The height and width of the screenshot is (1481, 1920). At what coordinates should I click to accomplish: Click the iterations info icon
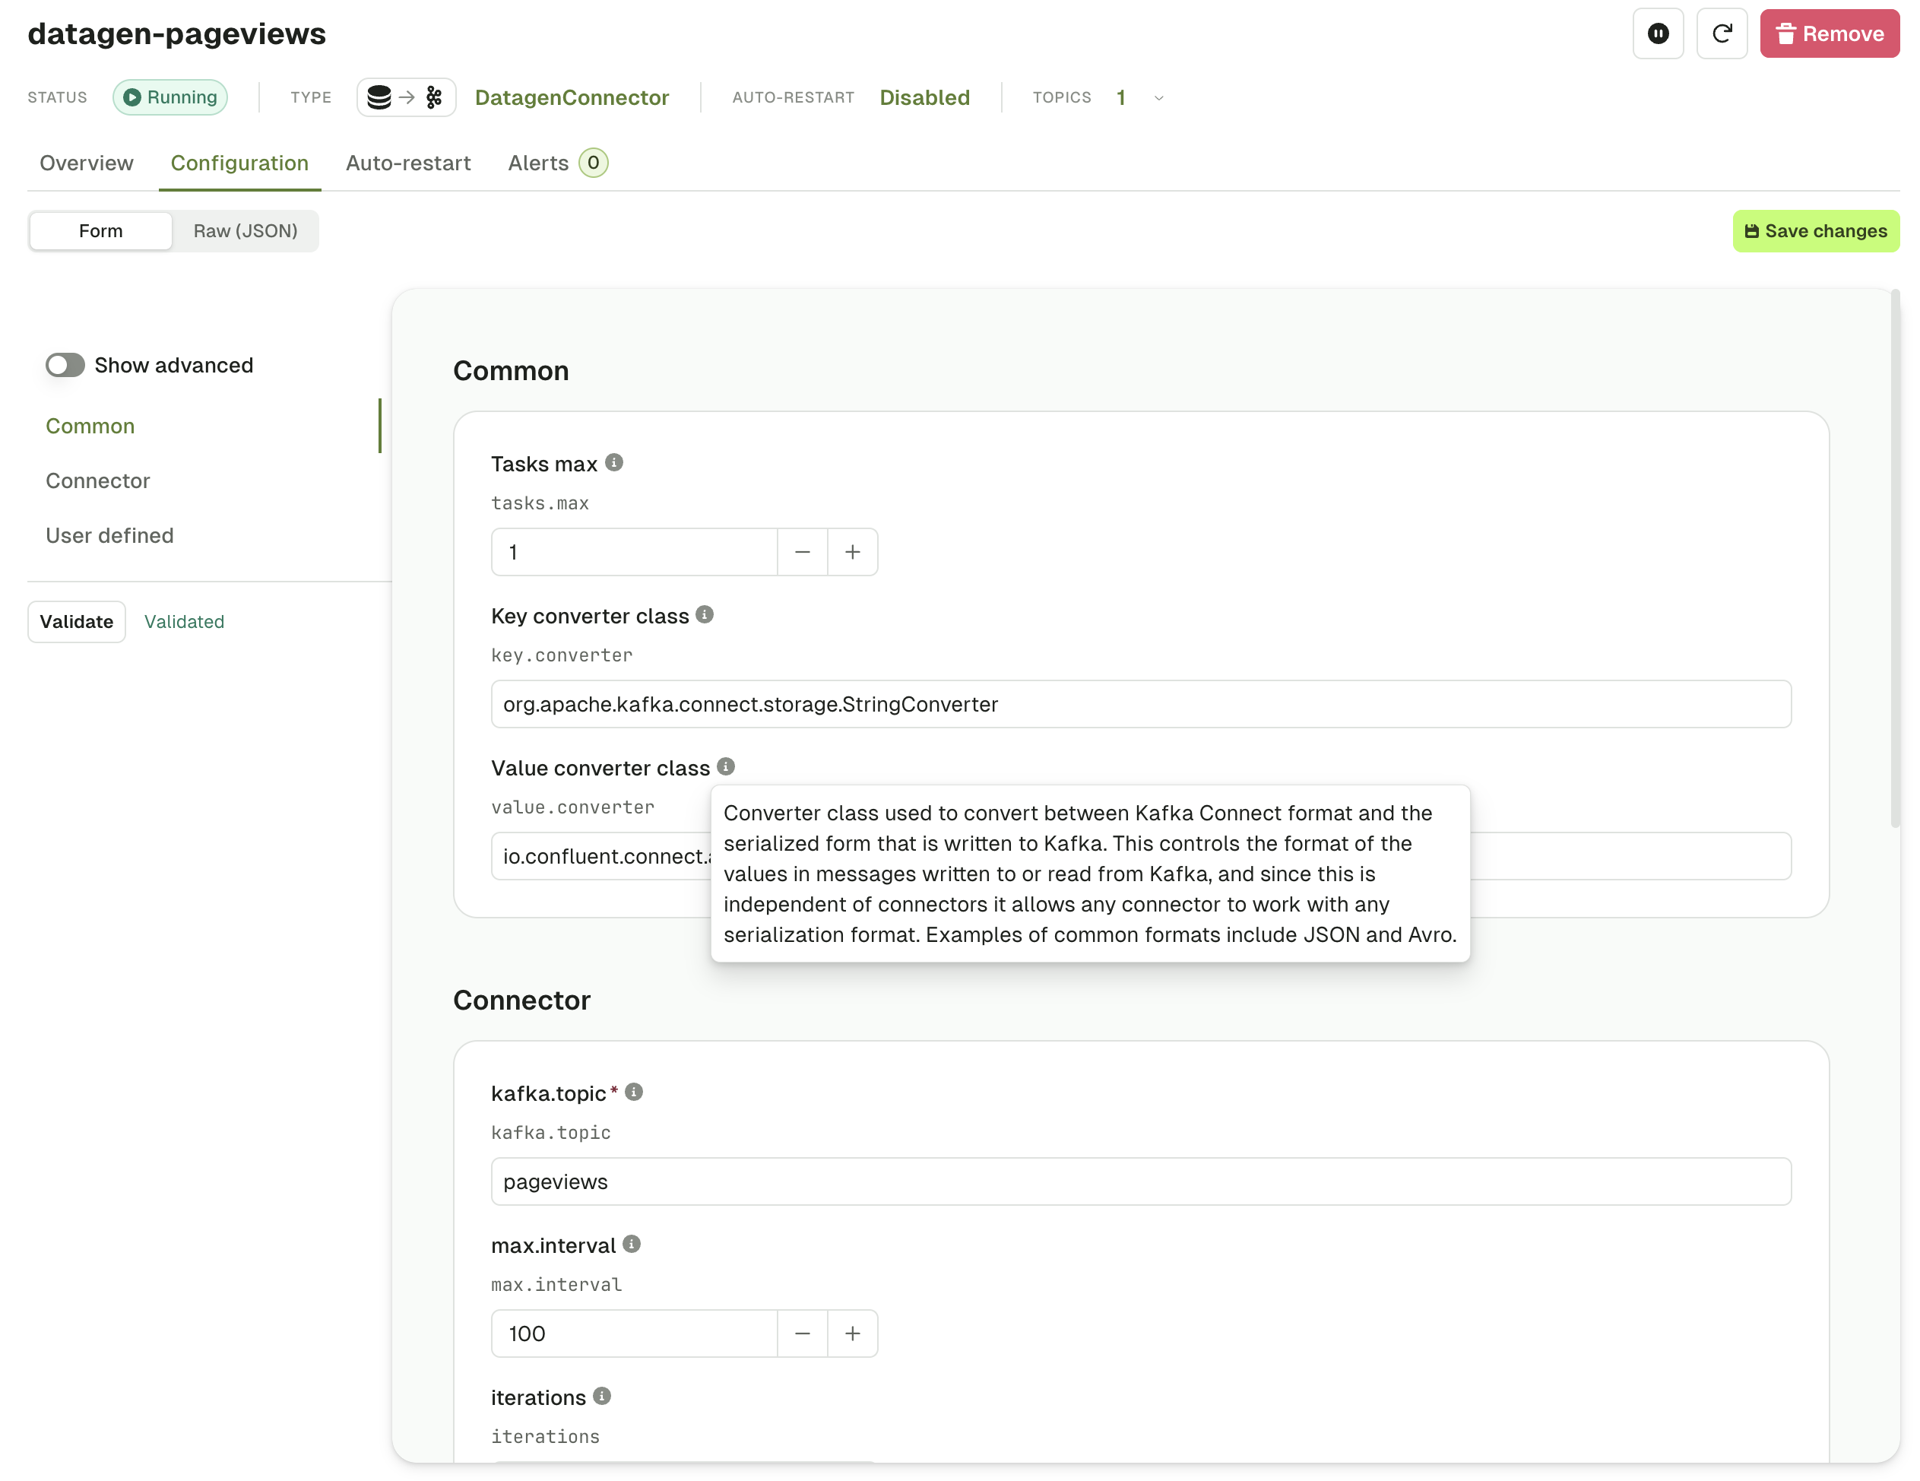point(601,1396)
